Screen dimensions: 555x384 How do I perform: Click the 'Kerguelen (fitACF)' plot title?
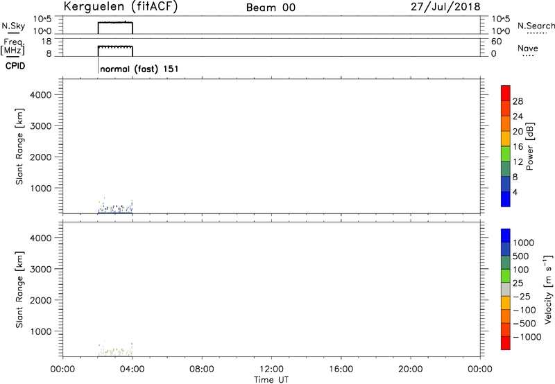120,7
